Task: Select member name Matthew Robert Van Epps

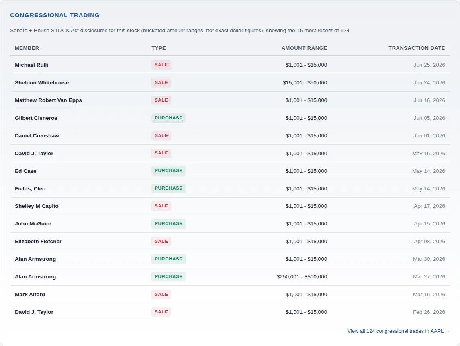Action: pos(48,100)
